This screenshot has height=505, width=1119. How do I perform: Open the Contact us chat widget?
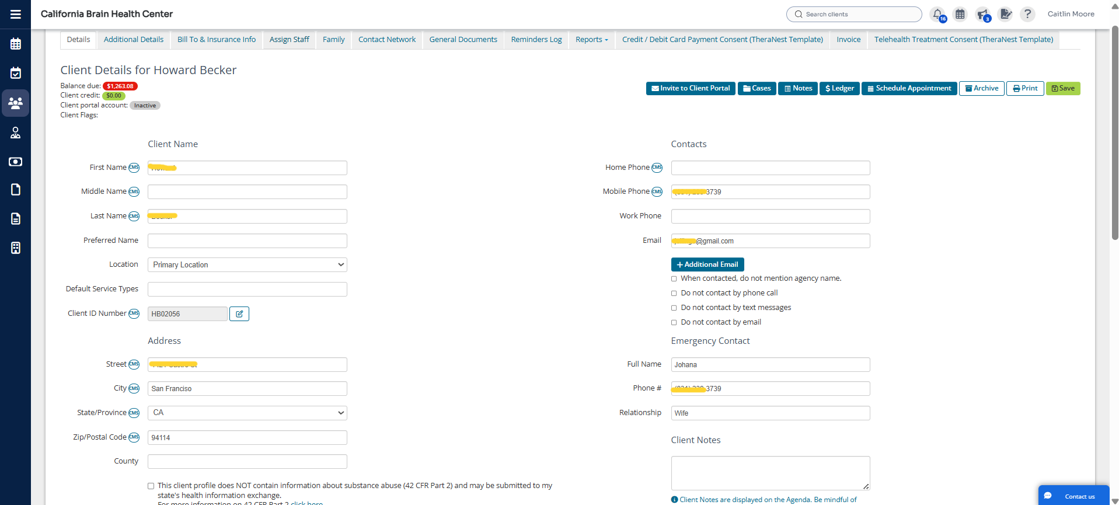1073,496
